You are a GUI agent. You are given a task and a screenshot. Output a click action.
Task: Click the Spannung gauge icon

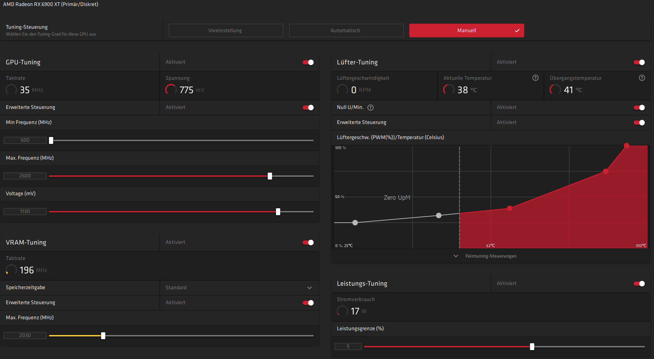[171, 90]
